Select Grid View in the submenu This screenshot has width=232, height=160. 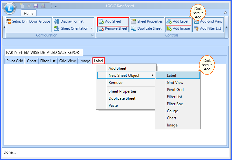[178, 83]
